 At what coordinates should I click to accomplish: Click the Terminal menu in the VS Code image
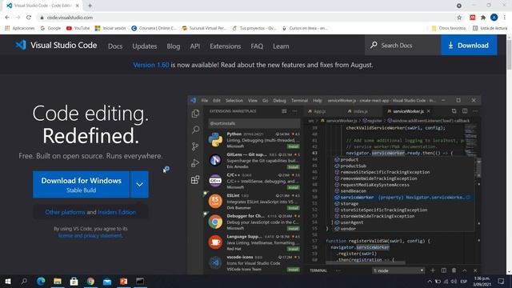[299, 100]
